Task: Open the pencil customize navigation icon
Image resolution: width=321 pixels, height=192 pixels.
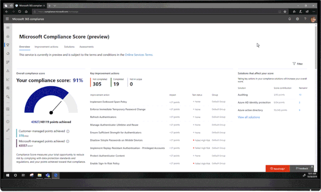Action: point(8,130)
